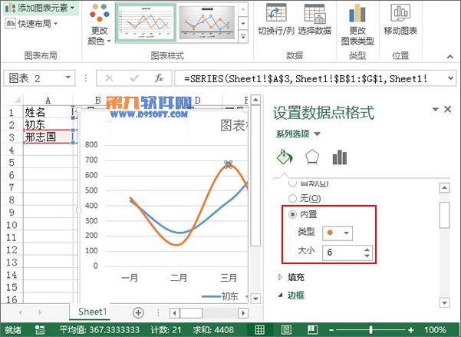This screenshot has width=461, height=337.
Task: Click row 5 header
Action: pyautogui.click(x=12, y=163)
